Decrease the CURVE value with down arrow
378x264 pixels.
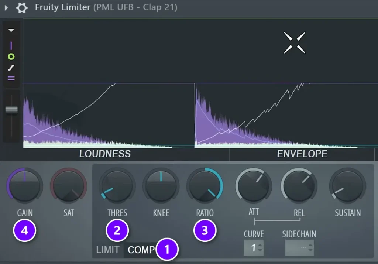(x=260, y=250)
